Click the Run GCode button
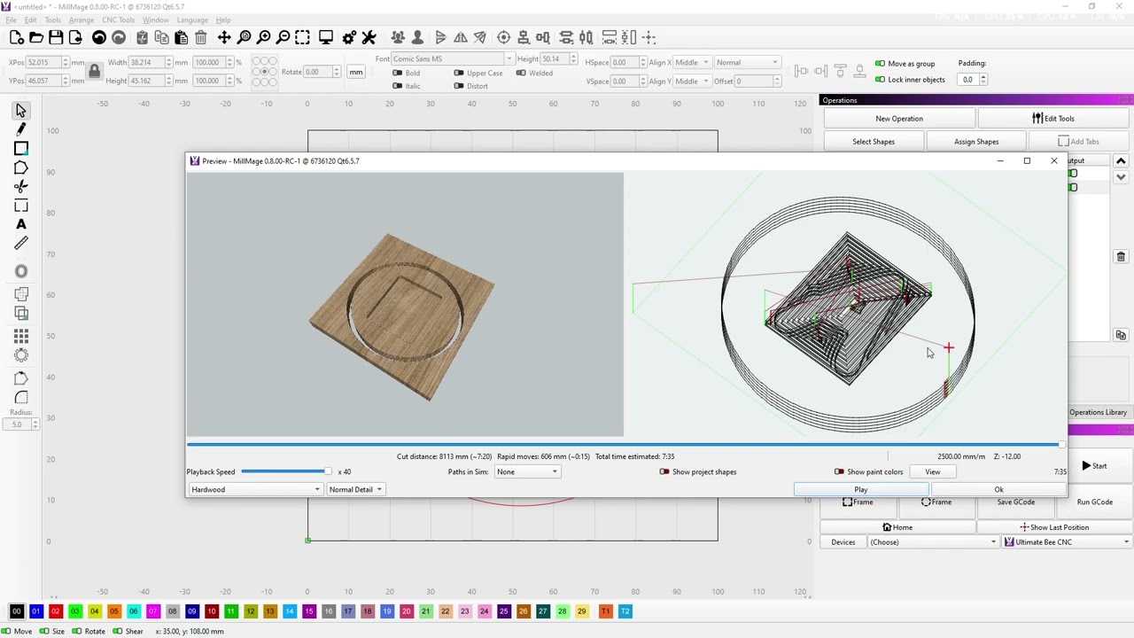This screenshot has width=1134, height=638. tap(1095, 502)
